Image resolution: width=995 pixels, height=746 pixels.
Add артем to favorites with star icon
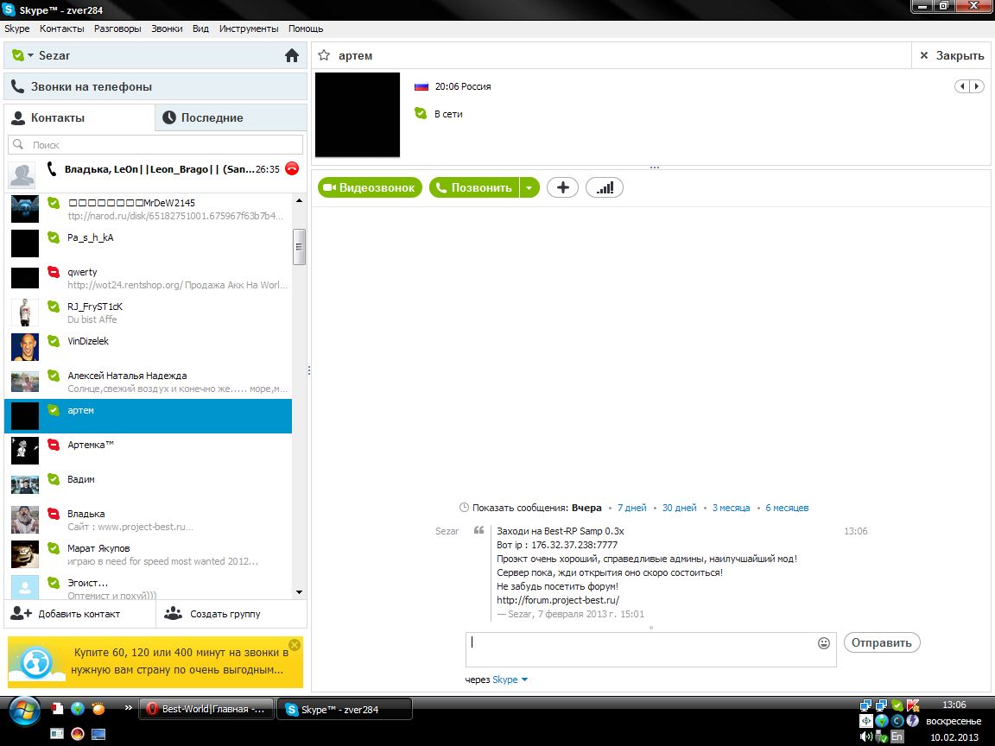coord(324,55)
